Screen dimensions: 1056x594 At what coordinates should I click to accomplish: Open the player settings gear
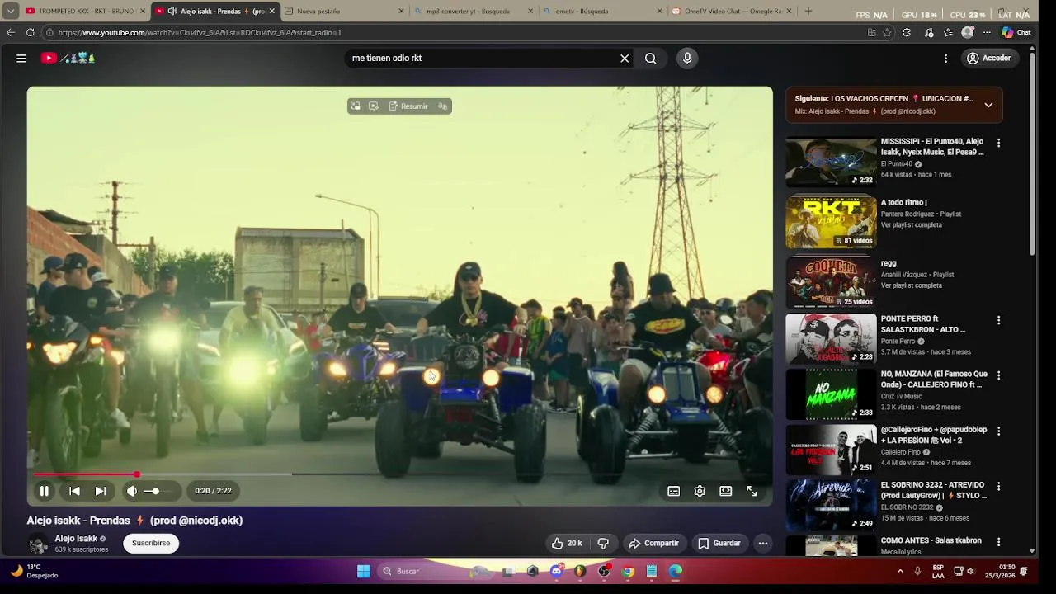coord(700,491)
